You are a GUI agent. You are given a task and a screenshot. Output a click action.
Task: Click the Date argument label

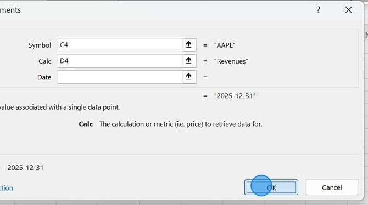[x=44, y=77]
